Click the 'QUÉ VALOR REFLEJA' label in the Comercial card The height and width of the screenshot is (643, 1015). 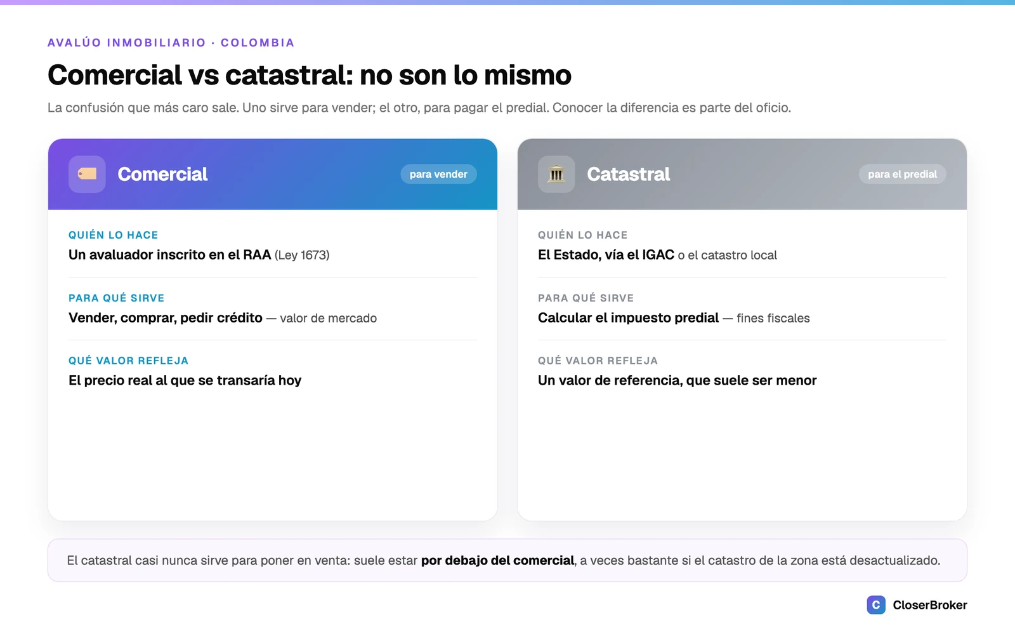point(128,361)
